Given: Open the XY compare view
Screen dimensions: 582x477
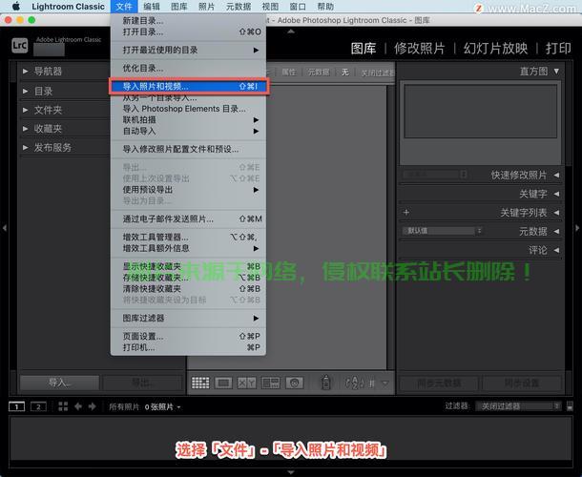Looking at the screenshot, I should tap(246, 383).
